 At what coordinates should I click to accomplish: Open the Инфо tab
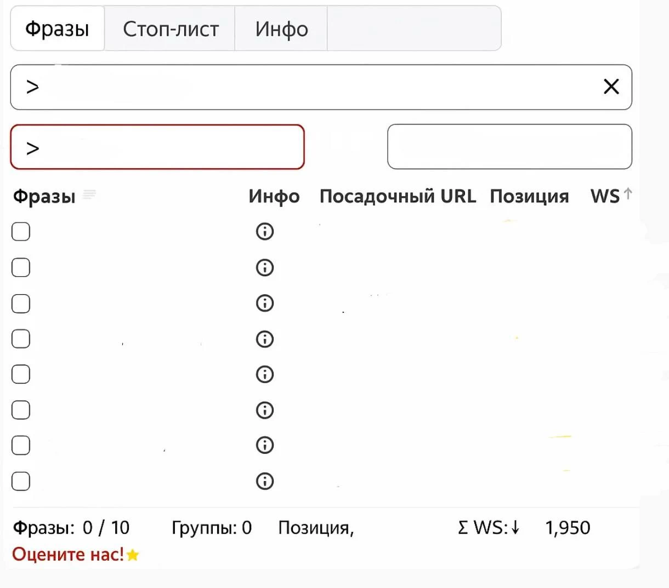tap(281, 29)
